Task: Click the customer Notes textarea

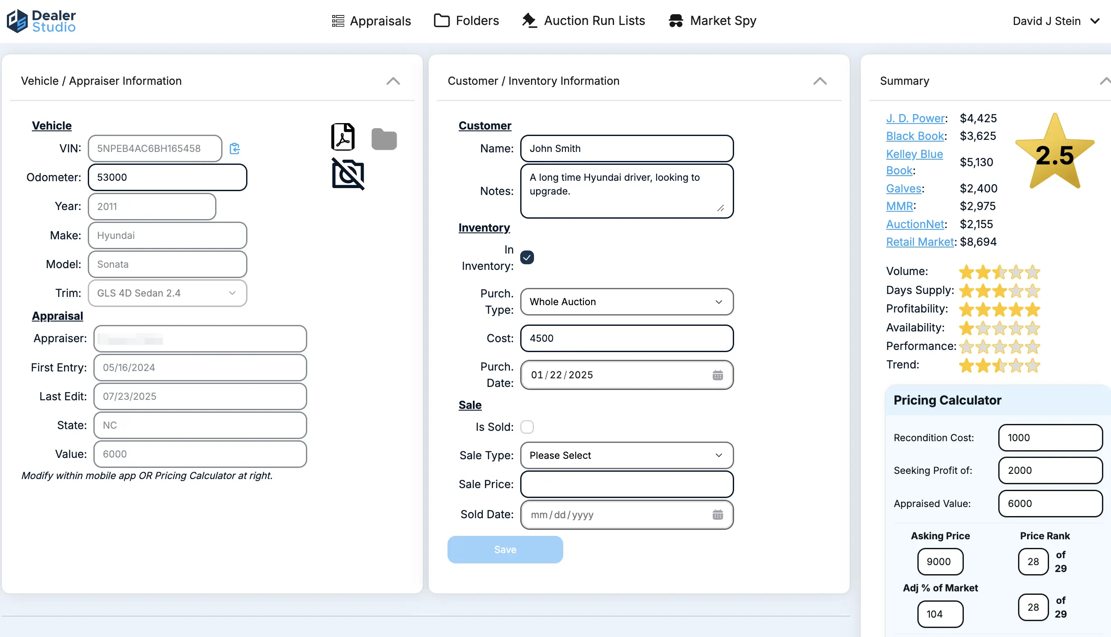Action: click(626, 191)
